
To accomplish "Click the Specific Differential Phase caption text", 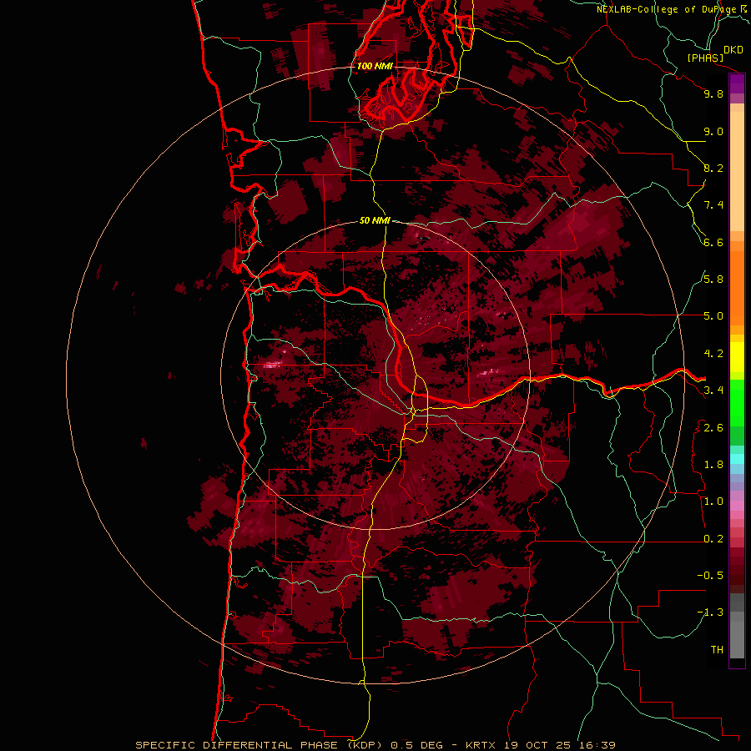I will pyautogui.click(x=375, y=745).
